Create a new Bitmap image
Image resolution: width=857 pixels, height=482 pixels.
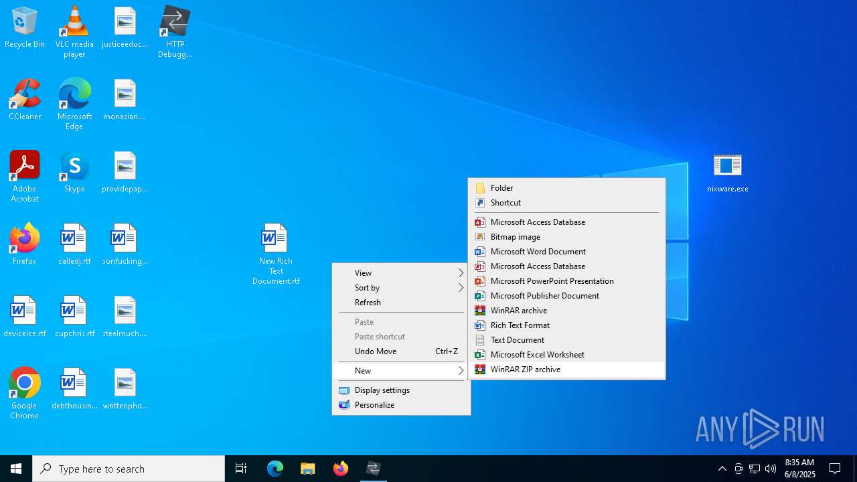point(566,236)
